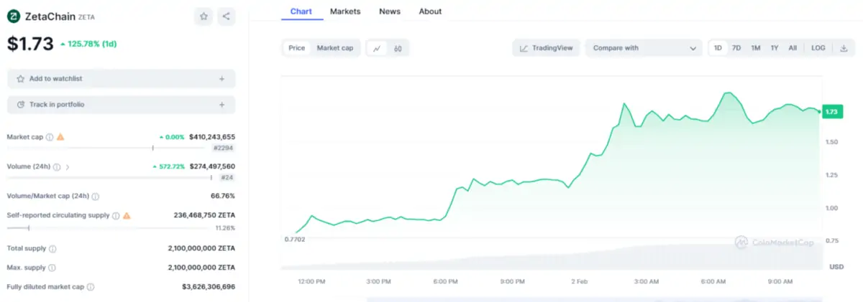Click fully diluted value $3,626,306,696

tap(209, 287)
